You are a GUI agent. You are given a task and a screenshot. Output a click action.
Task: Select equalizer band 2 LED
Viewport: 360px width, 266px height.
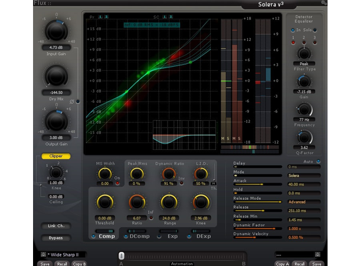304,43
